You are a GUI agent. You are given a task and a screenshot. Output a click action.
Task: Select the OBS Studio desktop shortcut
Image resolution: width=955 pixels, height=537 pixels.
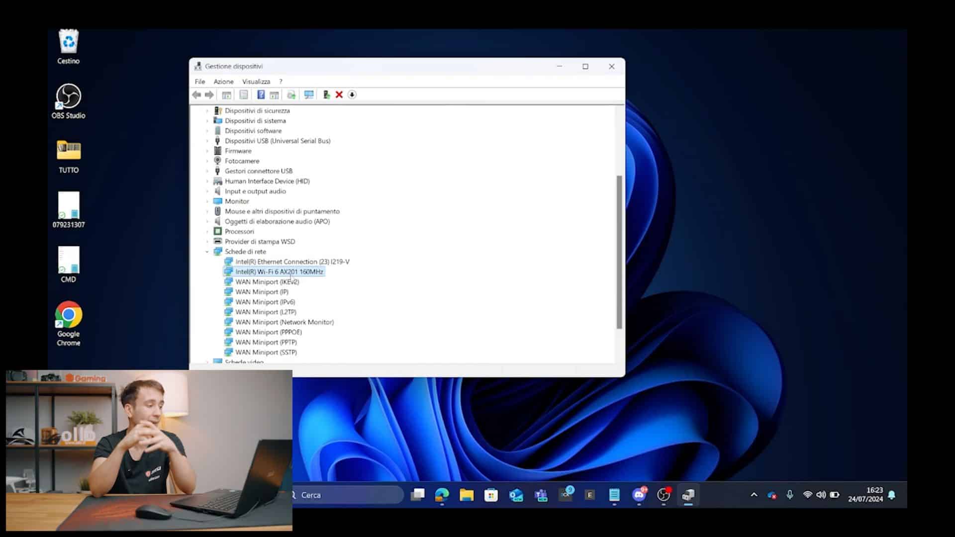(x=68, y=101)
